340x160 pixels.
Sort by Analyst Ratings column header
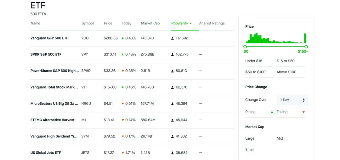(212, 23)
